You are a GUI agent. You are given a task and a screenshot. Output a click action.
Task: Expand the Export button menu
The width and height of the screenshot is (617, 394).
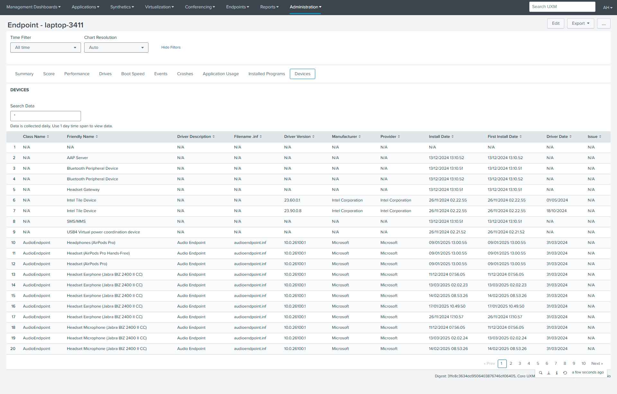pos(580,23)
